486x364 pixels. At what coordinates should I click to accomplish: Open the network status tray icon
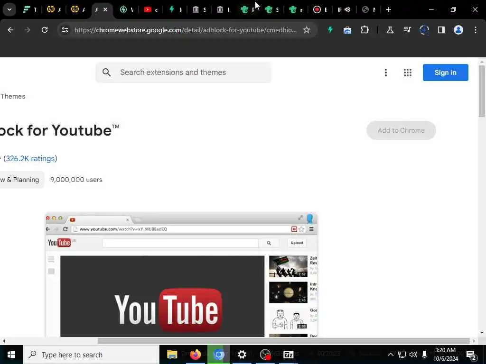tap(402, 355)
